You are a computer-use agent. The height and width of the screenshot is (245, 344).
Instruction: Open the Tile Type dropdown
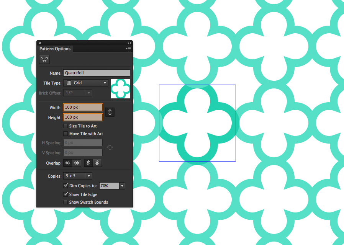105,83
